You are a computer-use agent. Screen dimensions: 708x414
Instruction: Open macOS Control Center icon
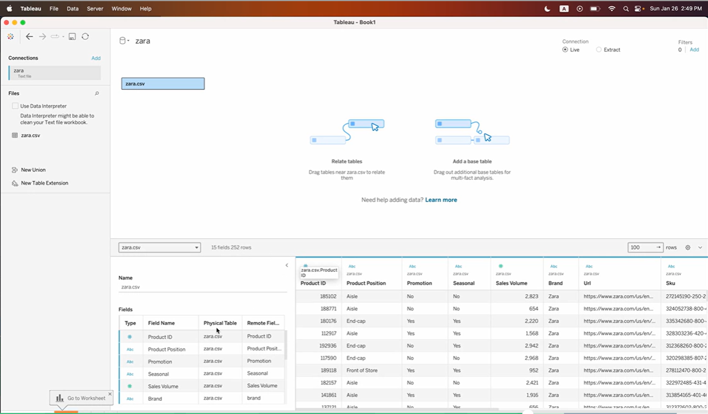(639, 9)
